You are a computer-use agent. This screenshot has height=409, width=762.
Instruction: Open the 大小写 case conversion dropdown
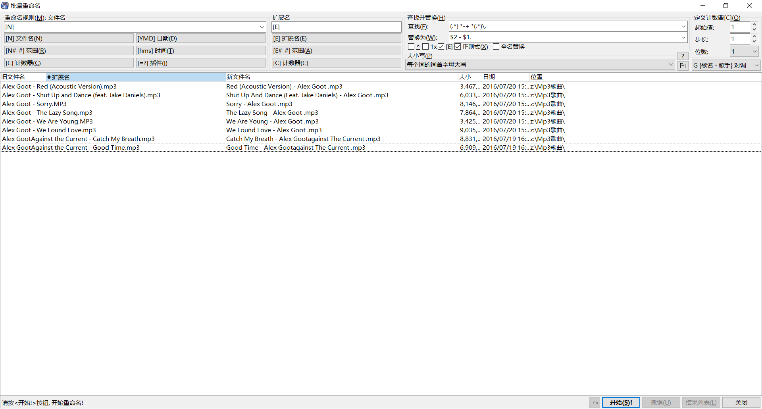point(671,65)
